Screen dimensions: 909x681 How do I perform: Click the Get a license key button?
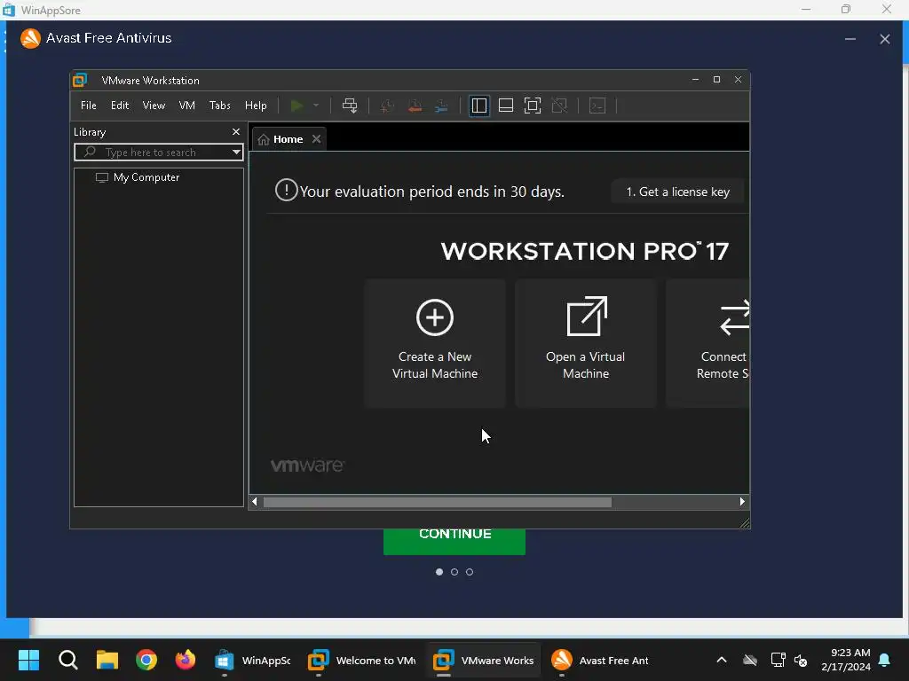point(677,192)
